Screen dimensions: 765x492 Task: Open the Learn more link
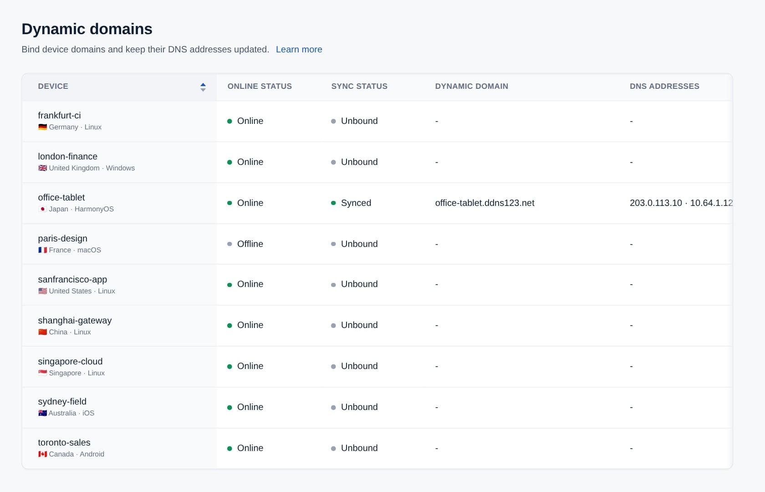pos(299,49)
